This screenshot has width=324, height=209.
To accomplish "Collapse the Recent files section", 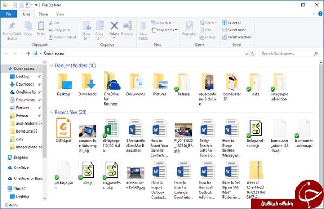I will [x=52, y=112].
